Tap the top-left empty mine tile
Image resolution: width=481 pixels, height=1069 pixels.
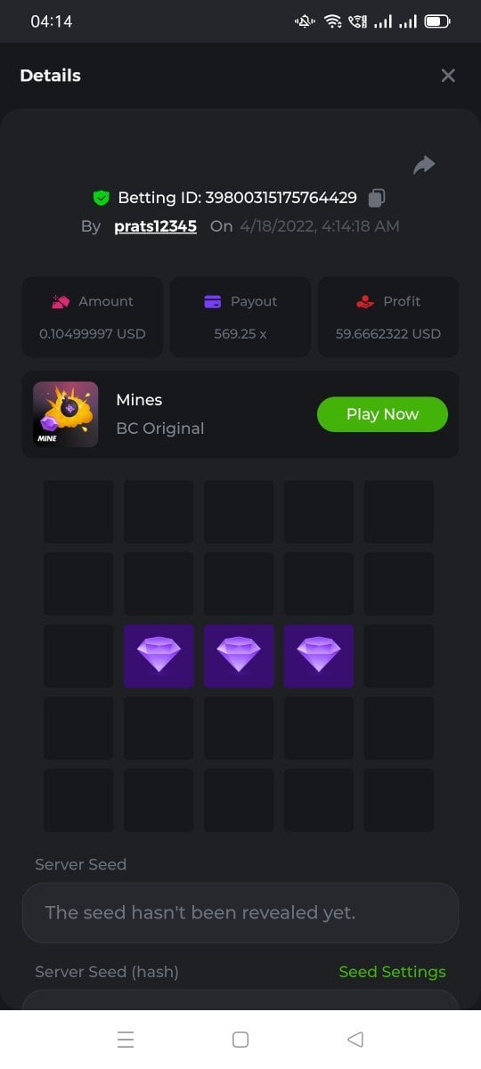tap(78, 512)
